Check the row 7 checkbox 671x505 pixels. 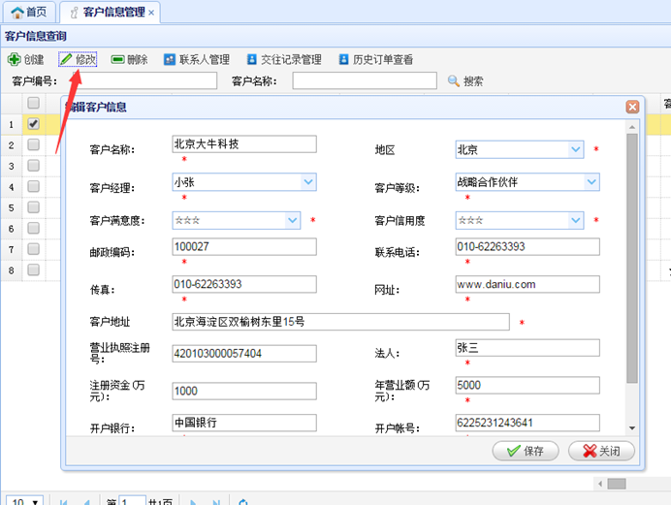click(x=33, y=249)
